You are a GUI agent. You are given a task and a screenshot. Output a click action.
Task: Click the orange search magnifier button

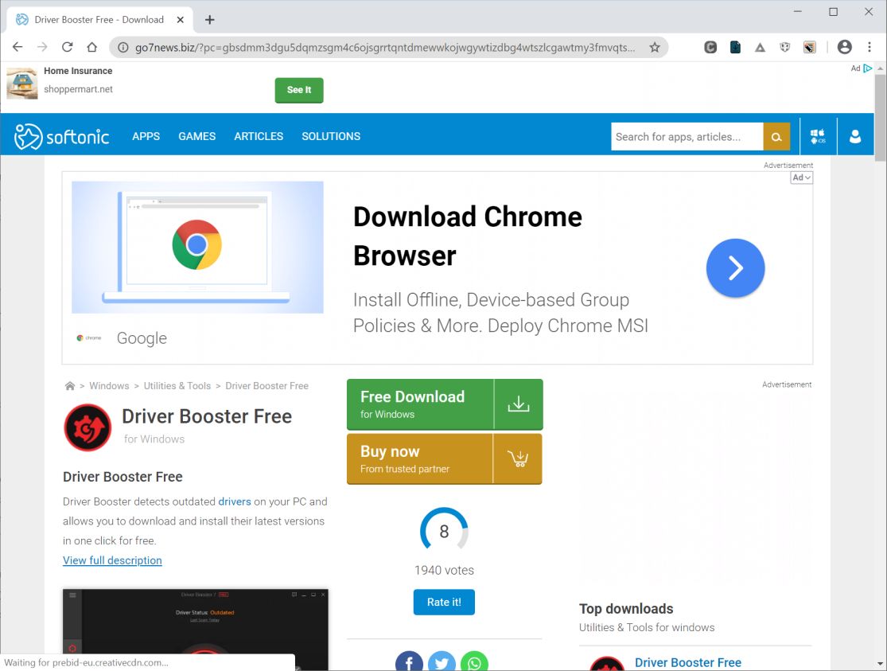pyautogui.click(x=776, y=136)
